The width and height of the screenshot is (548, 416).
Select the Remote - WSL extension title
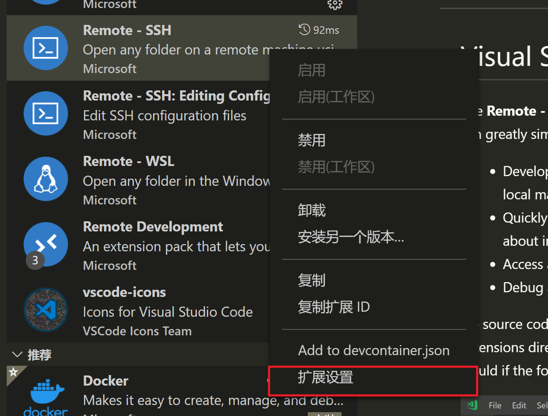tap(128, 161)
